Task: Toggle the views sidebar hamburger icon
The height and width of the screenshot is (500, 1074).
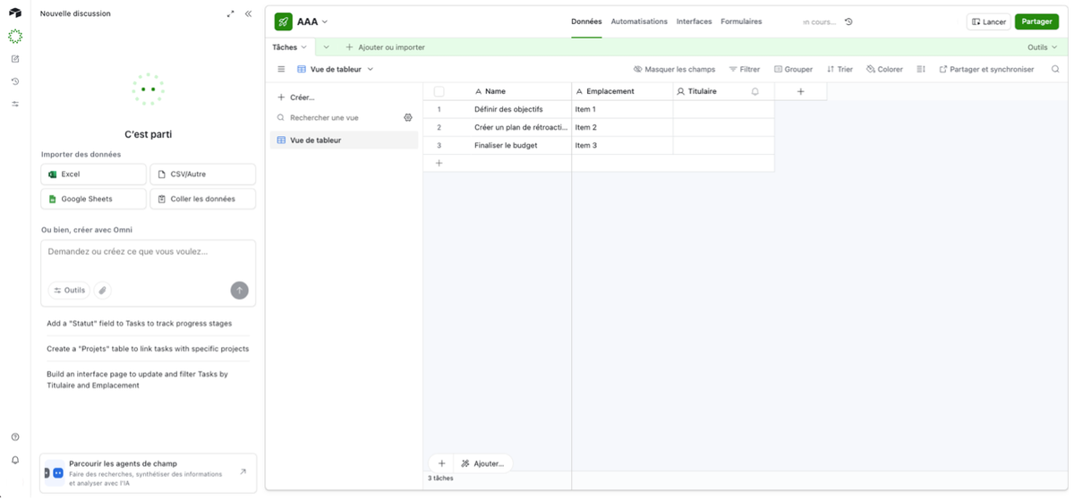Action: point(281,69)
